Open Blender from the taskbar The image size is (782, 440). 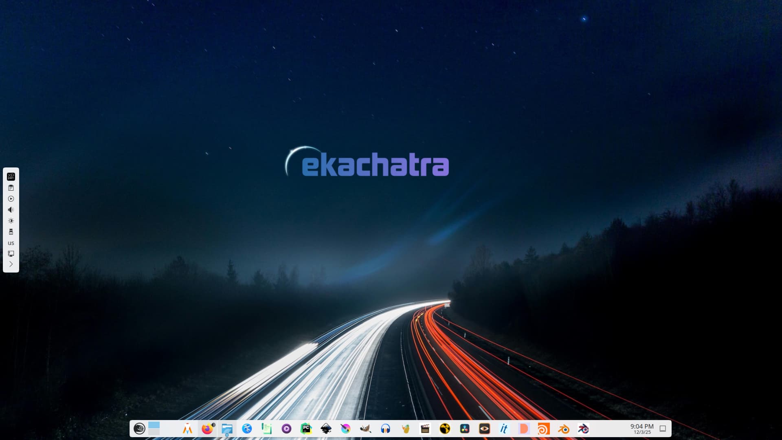click(564, 429)
